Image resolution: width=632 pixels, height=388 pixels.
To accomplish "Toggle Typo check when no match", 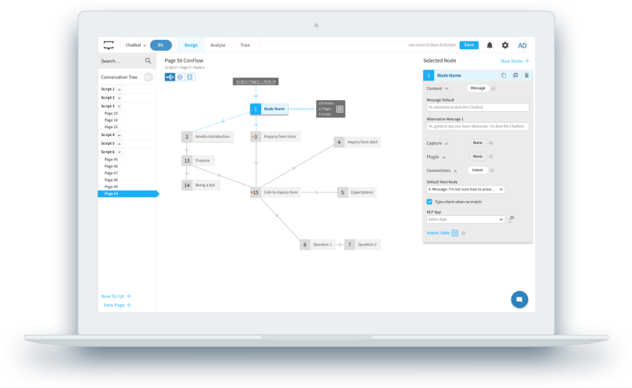I will coord(429,202).
